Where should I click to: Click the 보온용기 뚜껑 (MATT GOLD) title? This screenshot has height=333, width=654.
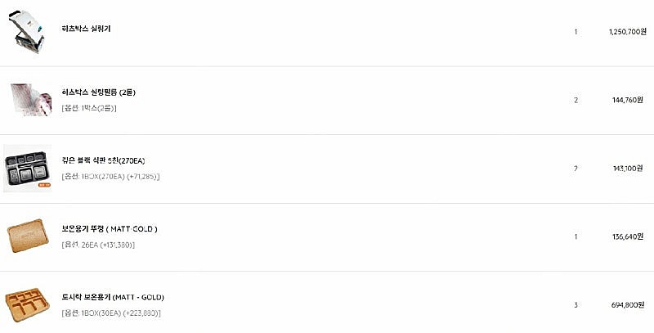(x=110, y=229)
